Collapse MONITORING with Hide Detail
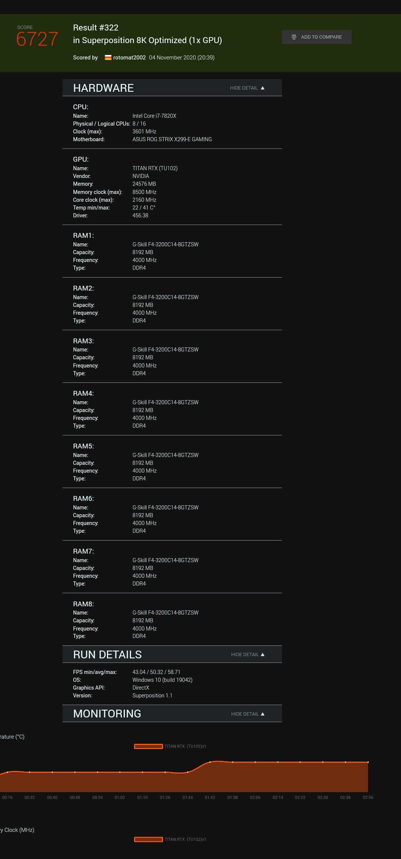Screen dimensions: 401x859 pos(248,714)
